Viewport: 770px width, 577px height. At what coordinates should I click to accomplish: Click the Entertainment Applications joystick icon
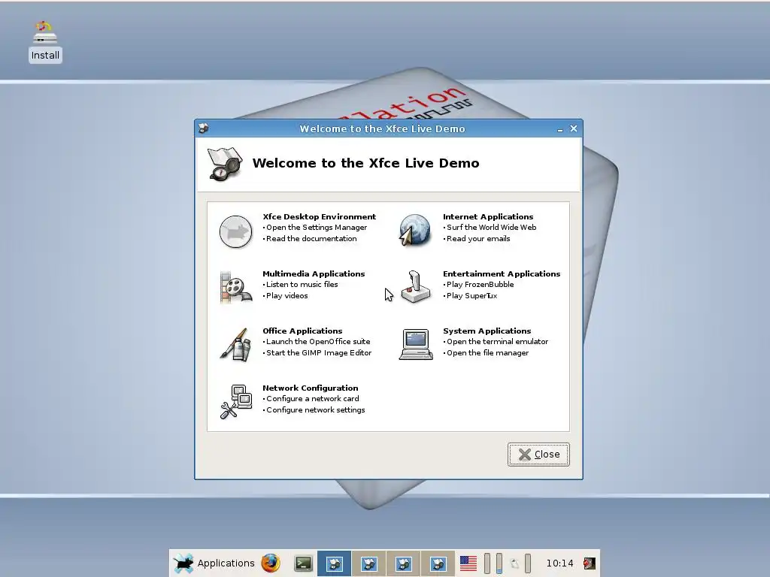click(416, 286)
